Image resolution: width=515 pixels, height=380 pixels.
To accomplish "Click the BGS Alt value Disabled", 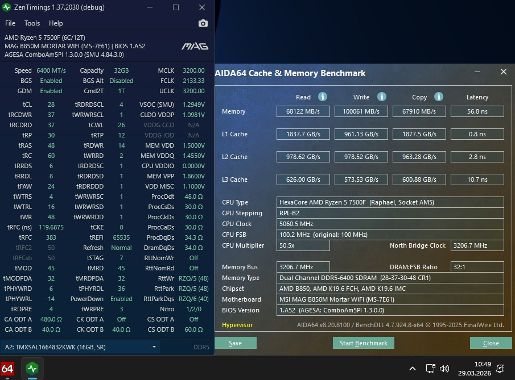I will click(x=121, y=81).
